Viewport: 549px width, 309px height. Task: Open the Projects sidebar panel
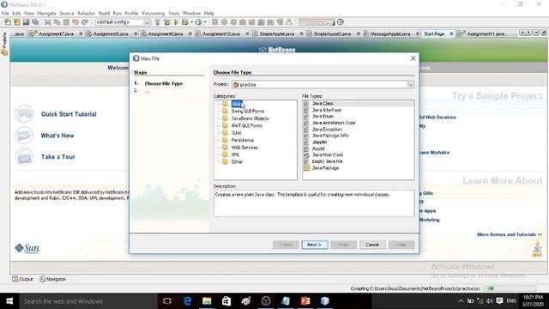click(4, 44)
